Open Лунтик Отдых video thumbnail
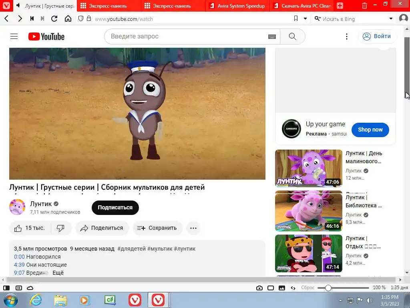This screenshot has height=308, width=410. pyautogui.click(x=309, y=253)
